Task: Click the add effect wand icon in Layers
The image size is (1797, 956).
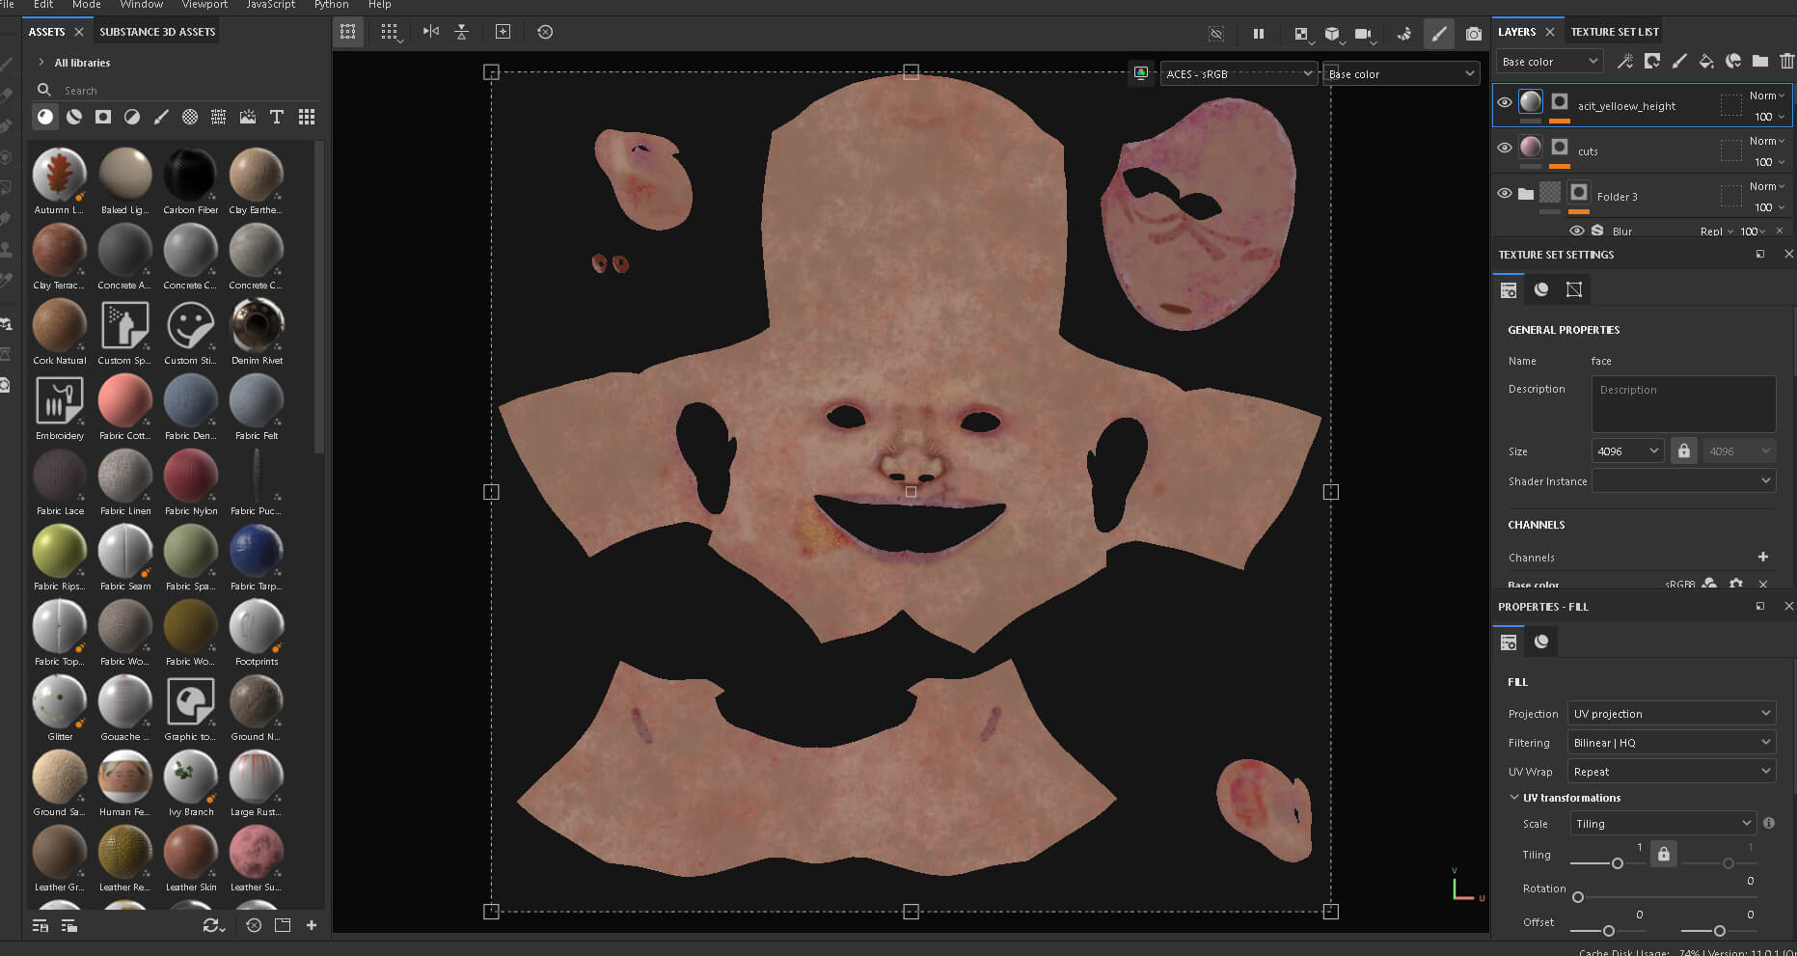Action: pyautogui.click(x=1625, y=61)
